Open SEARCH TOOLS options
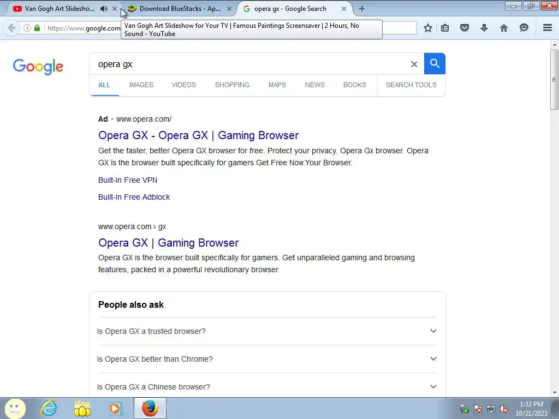The width and height of the screenshot is (559, 419). pyautogui.click(x=411, y=85)
